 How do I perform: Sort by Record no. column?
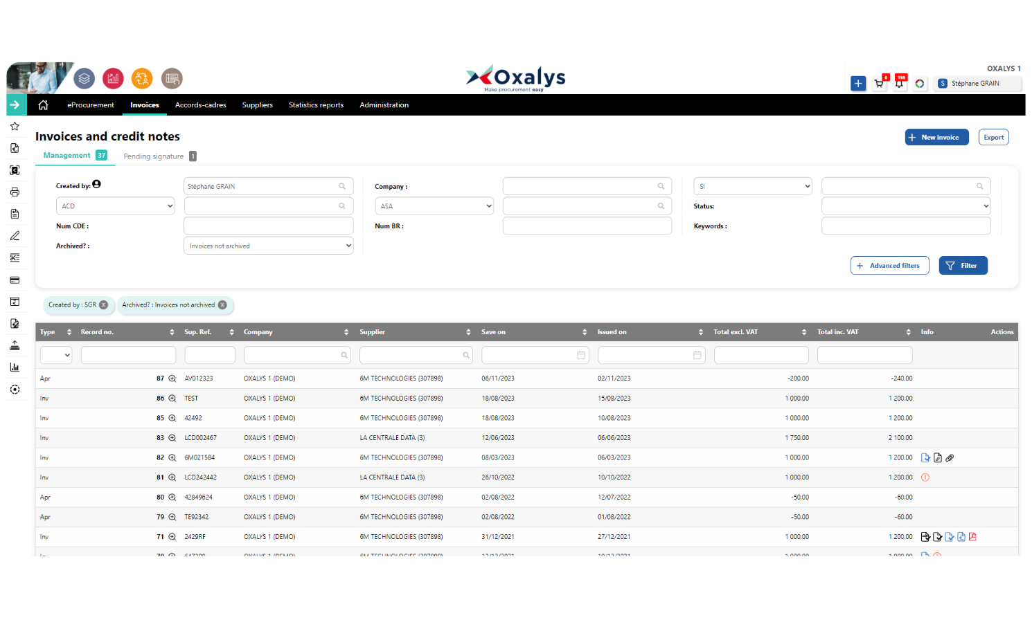pyautogui.click(x=172, y=332)
